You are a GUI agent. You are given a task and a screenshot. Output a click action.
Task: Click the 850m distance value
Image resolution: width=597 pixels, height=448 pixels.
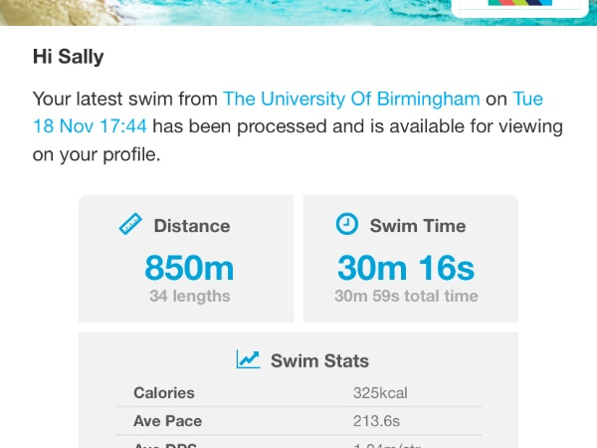[189, 268]
